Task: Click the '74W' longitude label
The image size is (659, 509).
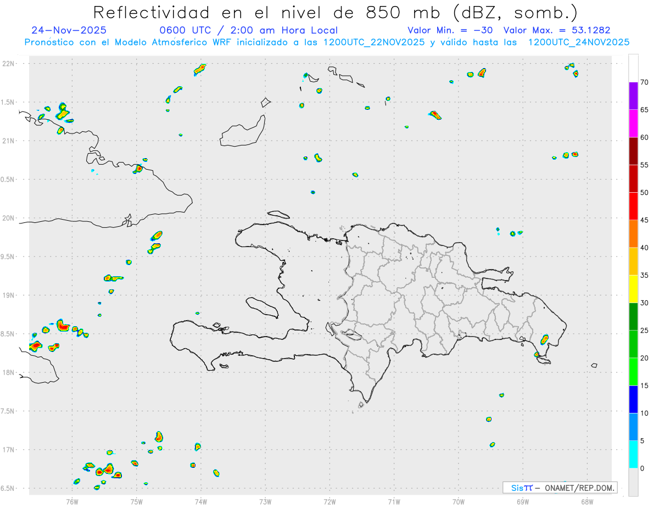Action: pyautogui.click(x=201, y=501)
